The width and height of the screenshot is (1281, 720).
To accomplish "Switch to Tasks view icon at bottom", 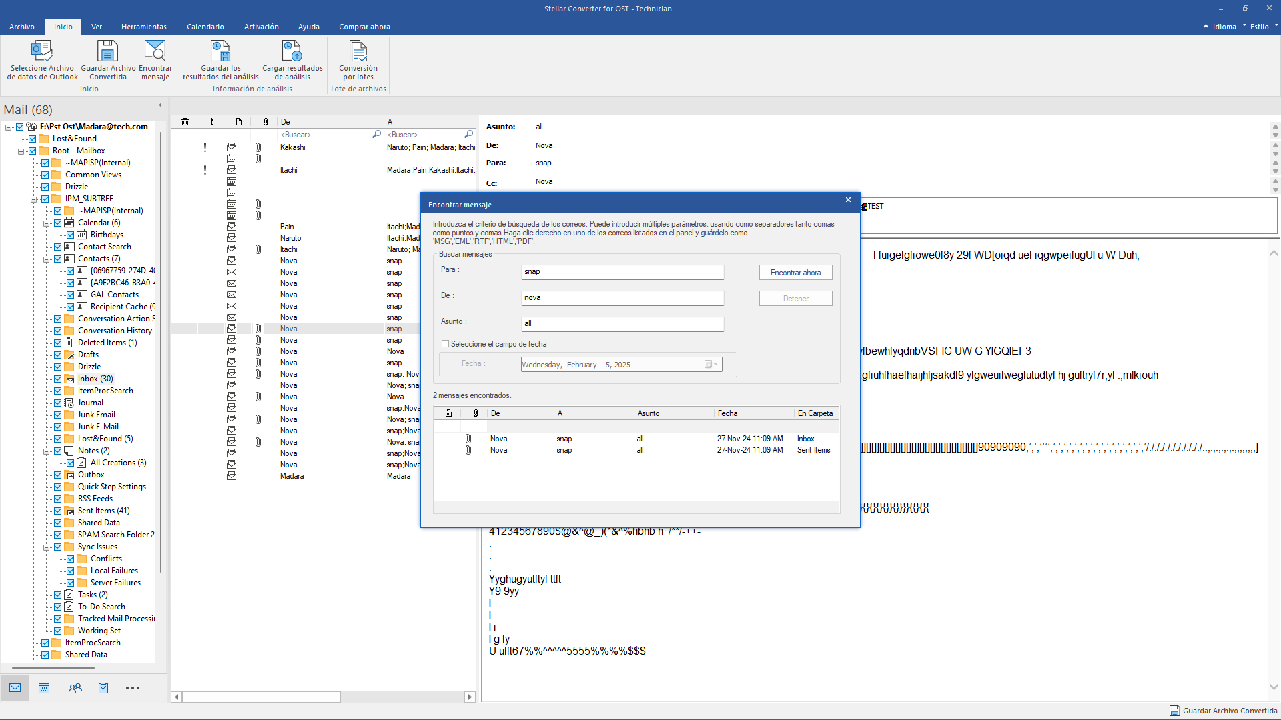I will 103,688.
